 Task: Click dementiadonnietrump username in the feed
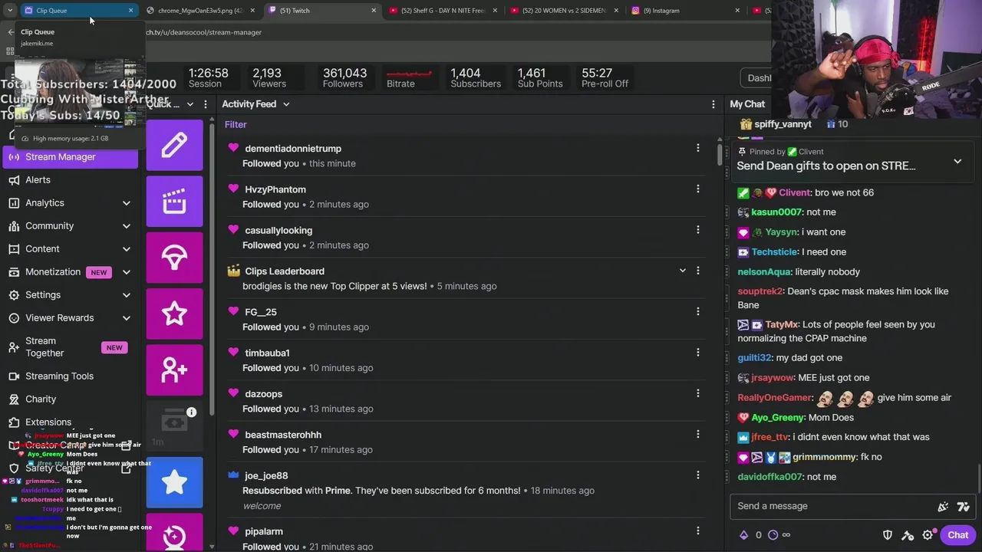click(x=293, y=149)
